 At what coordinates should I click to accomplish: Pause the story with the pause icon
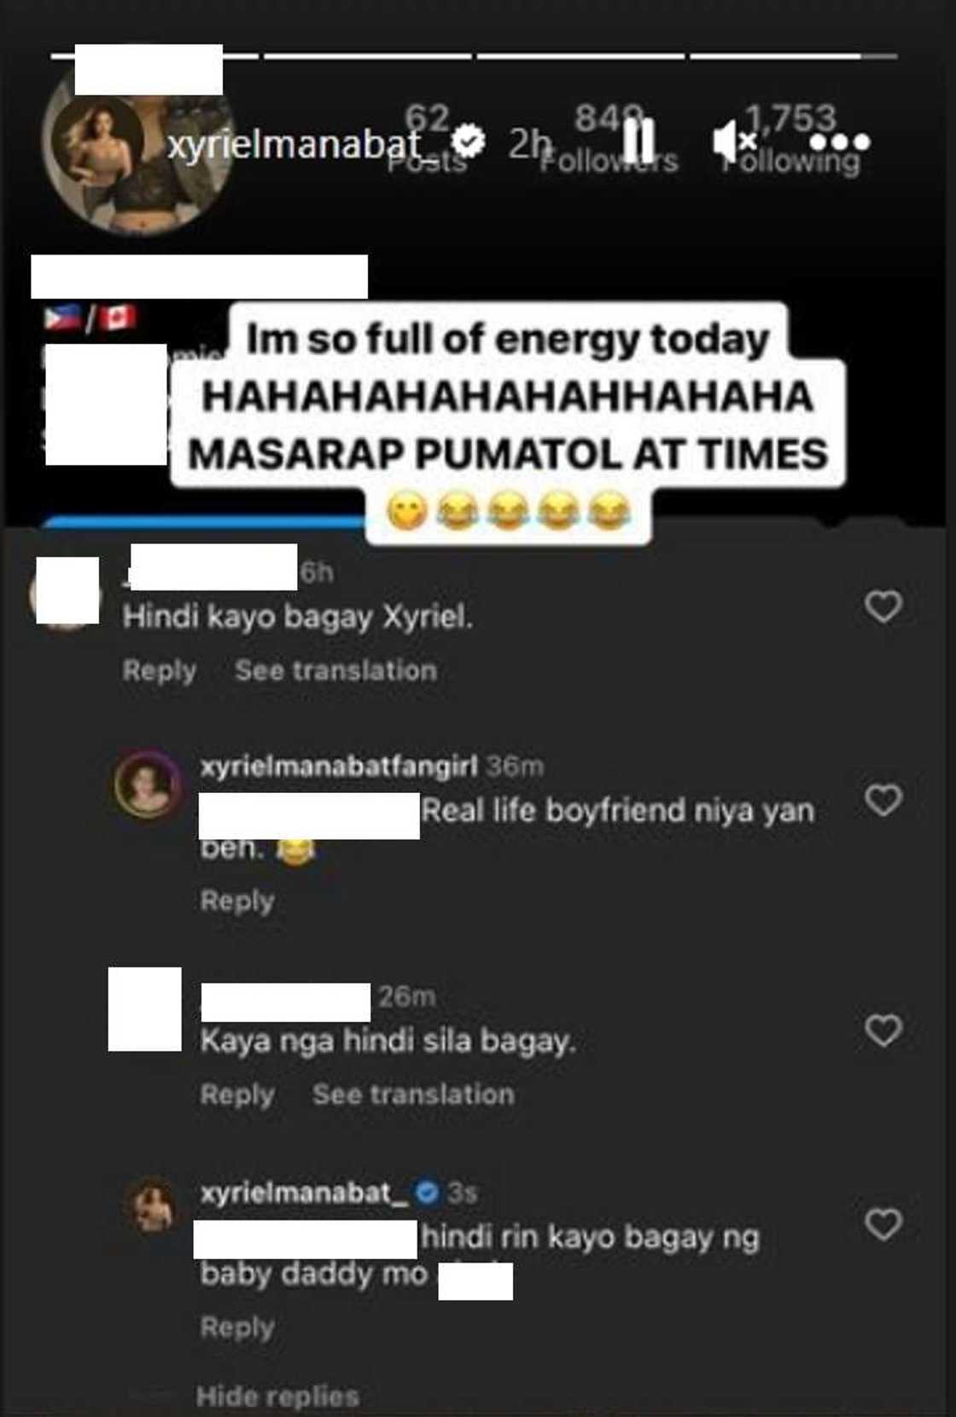pos(639,141)
